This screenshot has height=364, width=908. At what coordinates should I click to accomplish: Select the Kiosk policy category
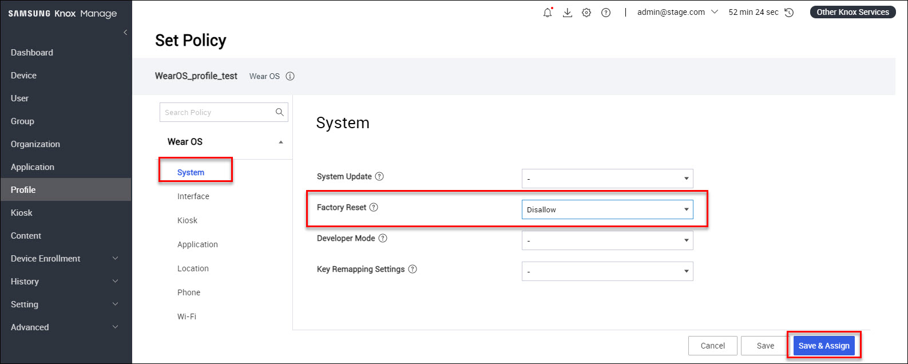click(187, 220)
